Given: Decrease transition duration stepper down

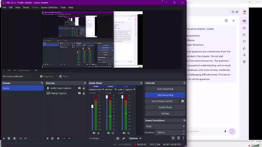Looking at the screenshot, I should (x=183, y=134).
